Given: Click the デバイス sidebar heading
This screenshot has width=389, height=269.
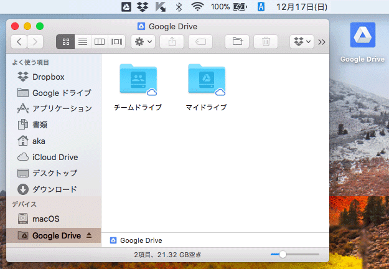Looking at the screenshot, I should [24, 204].
